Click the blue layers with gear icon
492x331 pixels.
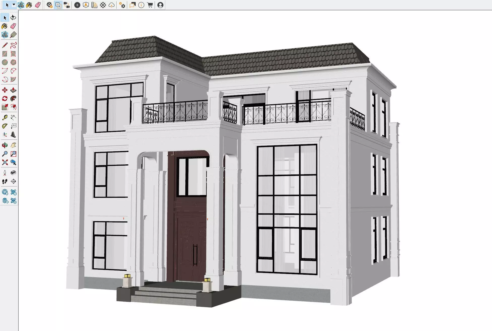(x=13, y=201)
